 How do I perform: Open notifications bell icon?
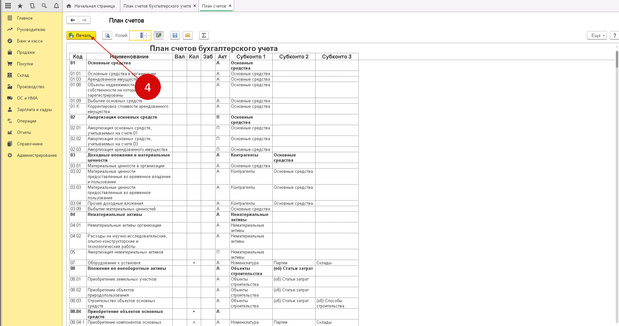click(56, 6)
